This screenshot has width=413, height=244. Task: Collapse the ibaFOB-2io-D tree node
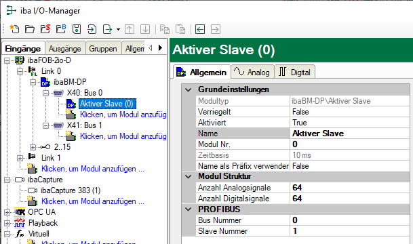(x=7, y=60)
